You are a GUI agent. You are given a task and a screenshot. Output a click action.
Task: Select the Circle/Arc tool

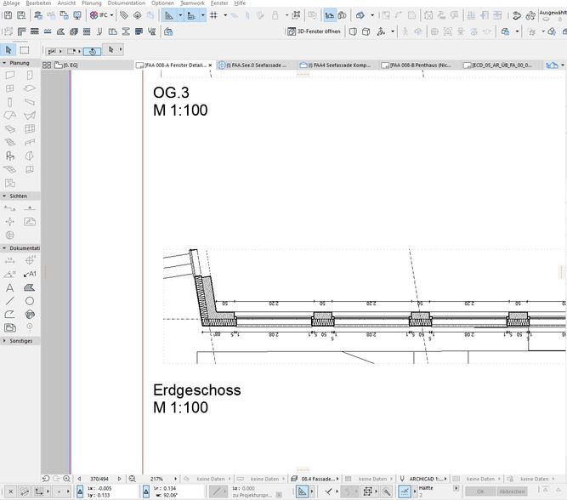pos(30,301)
